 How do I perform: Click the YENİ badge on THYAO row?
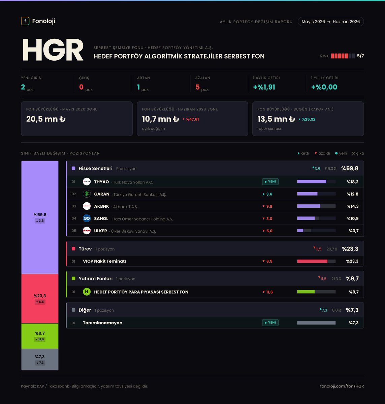click(270, 182)
